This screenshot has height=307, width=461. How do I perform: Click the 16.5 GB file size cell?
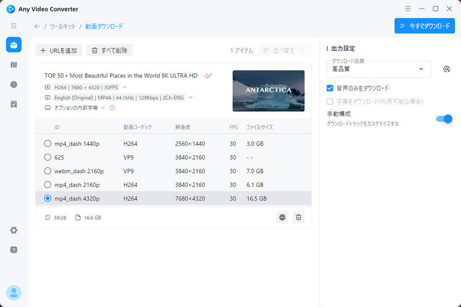click(257, 199)
